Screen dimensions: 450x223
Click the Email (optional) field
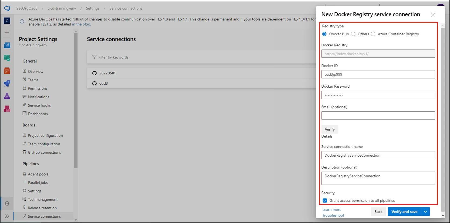[378, 116]
